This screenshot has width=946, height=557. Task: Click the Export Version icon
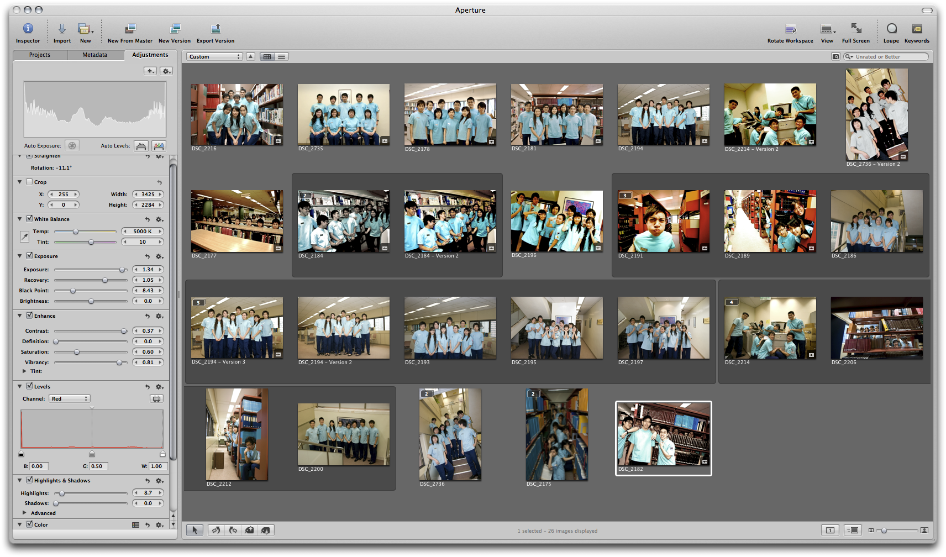pos(216,29)
